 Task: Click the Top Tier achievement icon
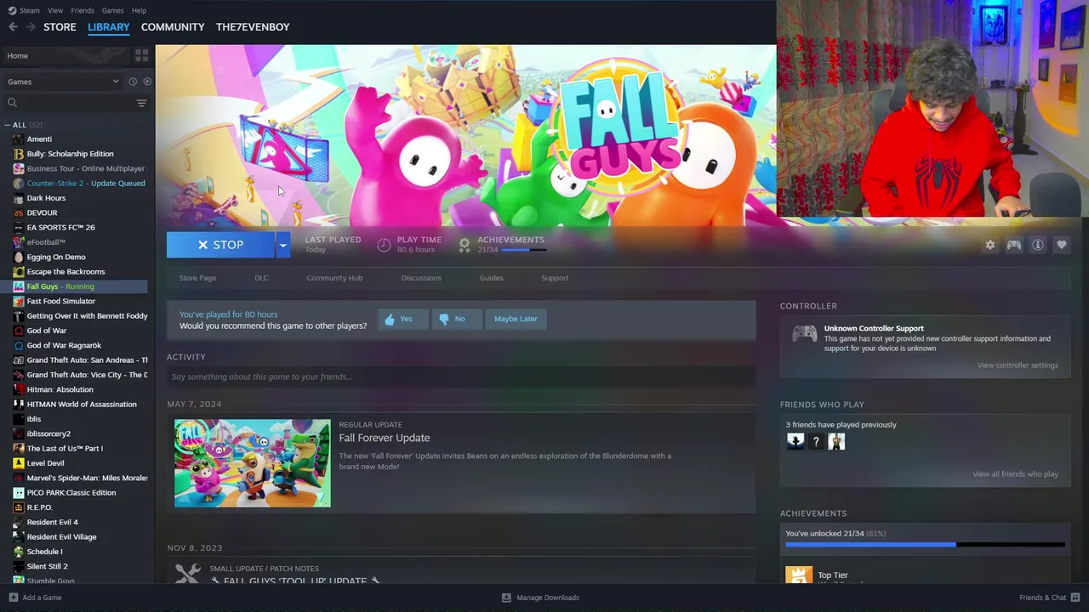point(798,576)
